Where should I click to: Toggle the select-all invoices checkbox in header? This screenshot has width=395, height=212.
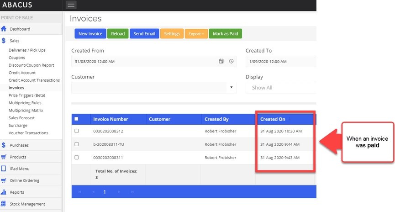[x=76, y=119]
